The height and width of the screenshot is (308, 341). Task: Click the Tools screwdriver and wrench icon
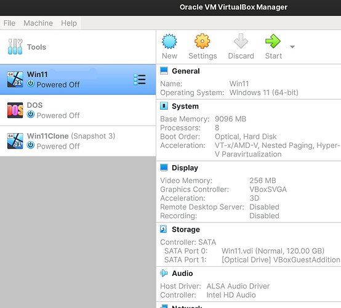[x=15, y=47]
